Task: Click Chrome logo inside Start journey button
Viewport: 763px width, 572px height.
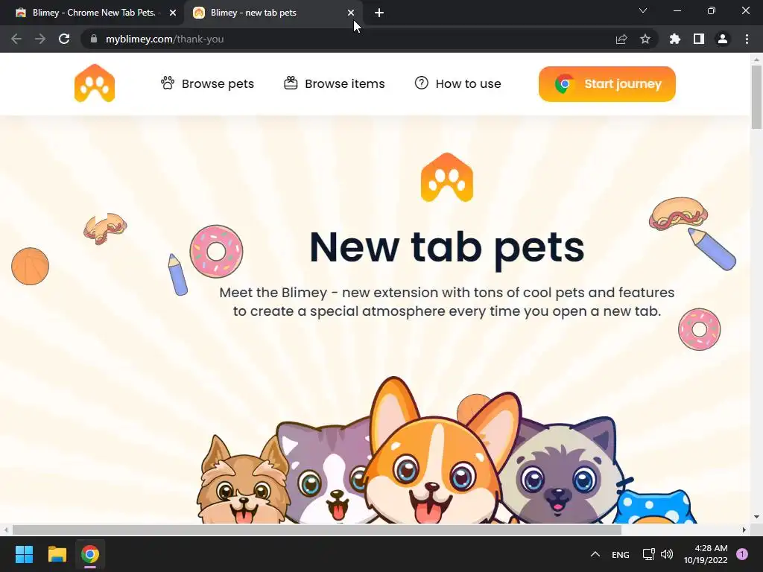Action: [565, 84]
